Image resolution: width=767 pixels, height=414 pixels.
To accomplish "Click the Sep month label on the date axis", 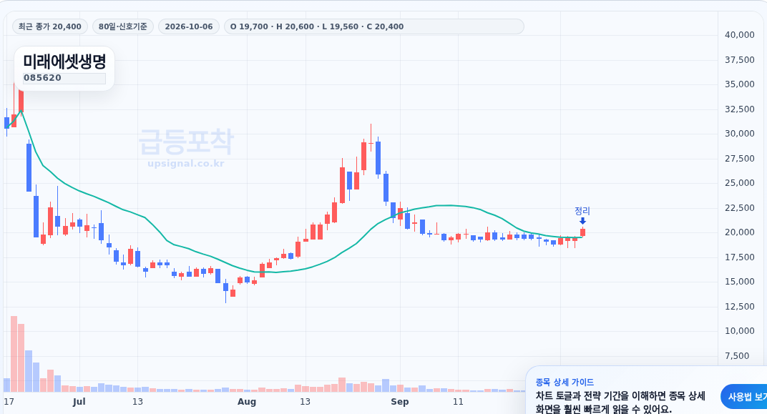I will click(400, 402).
